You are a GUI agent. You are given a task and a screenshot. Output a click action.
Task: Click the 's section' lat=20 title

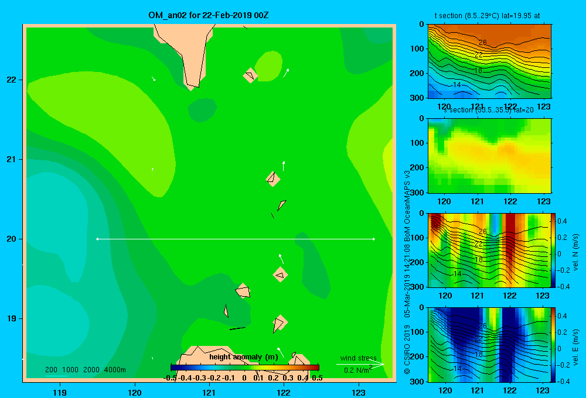tap(488, 110)
